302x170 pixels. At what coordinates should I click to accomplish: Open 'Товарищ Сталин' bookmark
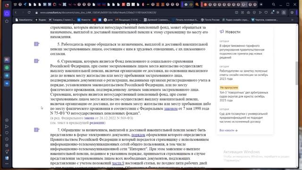pyautogui.click(x=62, y=20)
